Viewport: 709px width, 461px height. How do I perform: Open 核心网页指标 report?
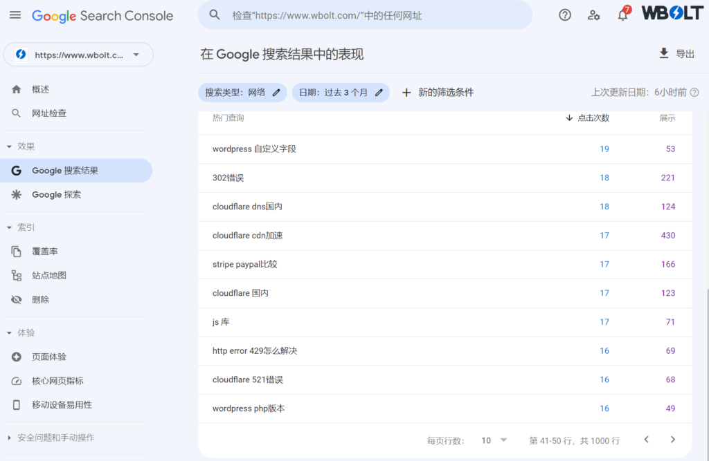pyautogui.click(x=57, y=381)
